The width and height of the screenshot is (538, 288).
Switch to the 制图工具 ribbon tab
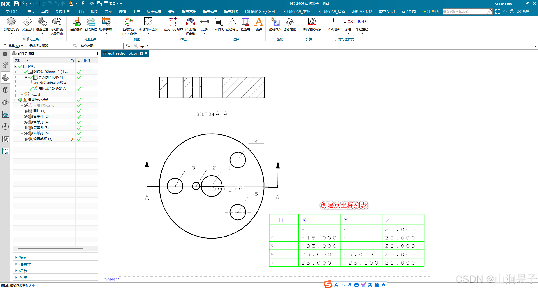pyautogui.click(x=63, y=11)
